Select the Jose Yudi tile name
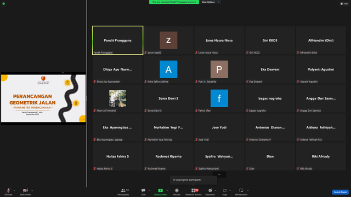 click(219, 128)
